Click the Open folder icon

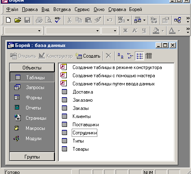[18, 20]
